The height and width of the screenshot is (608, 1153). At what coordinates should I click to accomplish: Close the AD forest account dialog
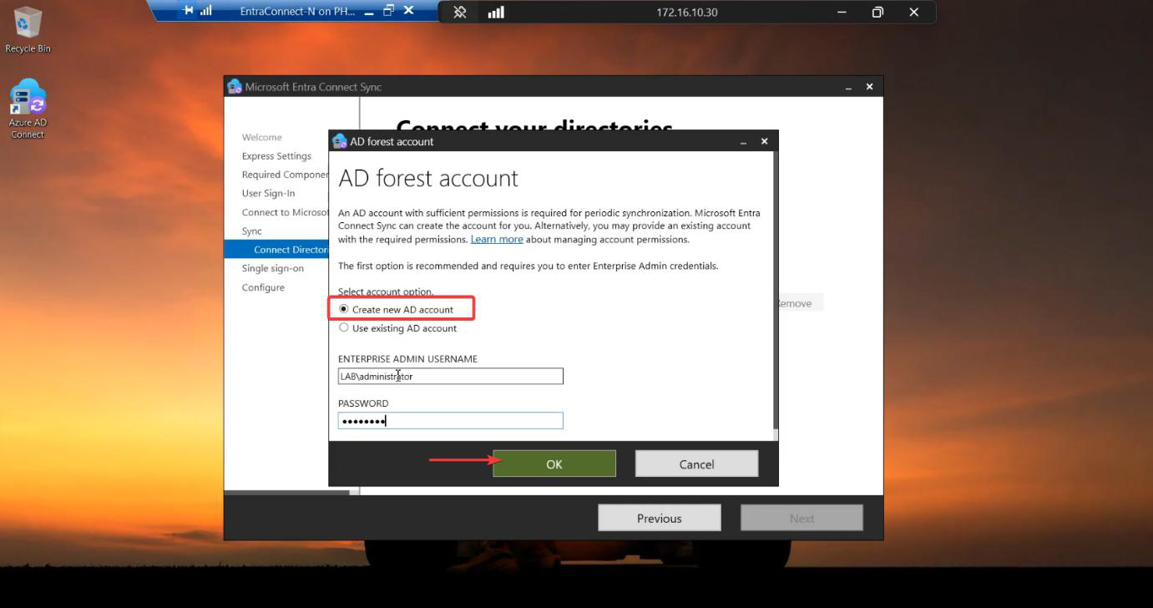coord(764,142)
